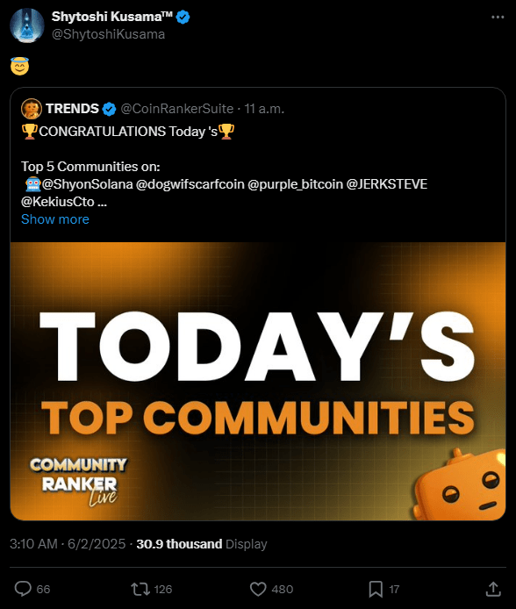Bookmark this post

pyautogui.click(x=376, y=589)
